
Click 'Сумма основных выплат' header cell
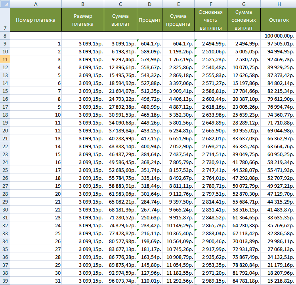[x=244, y=20]
